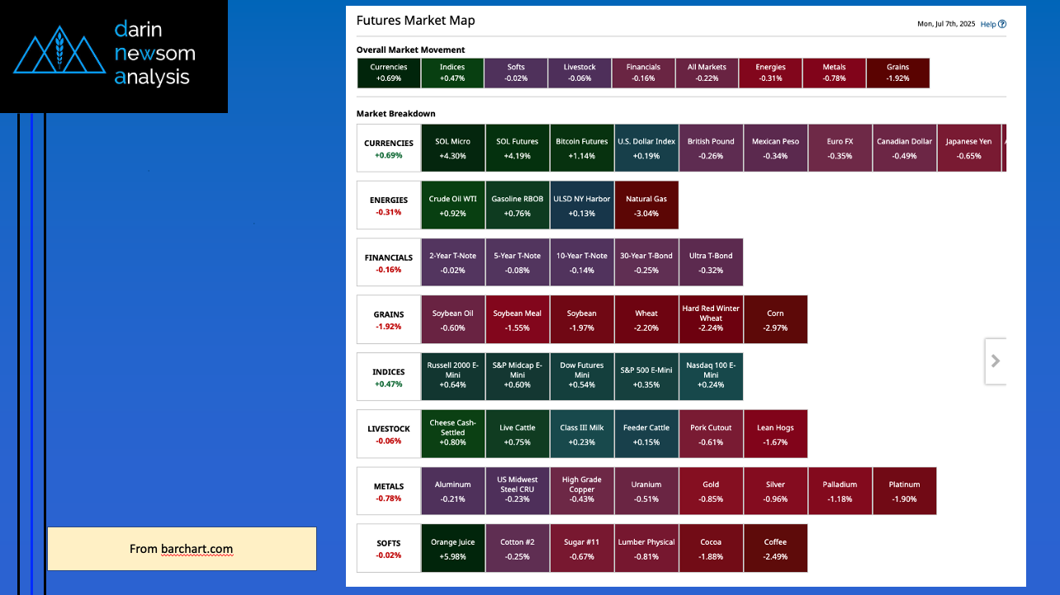The height and width of the screenshot is (595, 1060).
Task: Click the Darin Newsom Analysis logo
Action: (113, 55)
